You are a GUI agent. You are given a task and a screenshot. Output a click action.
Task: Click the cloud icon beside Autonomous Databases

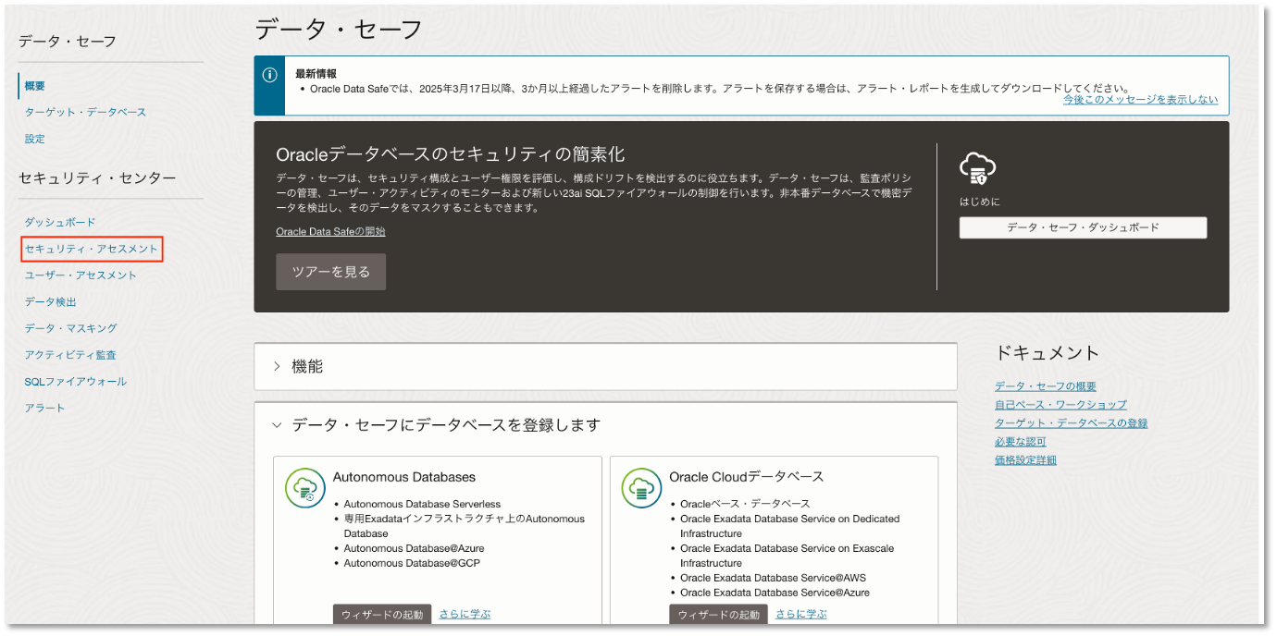(304, 487)
